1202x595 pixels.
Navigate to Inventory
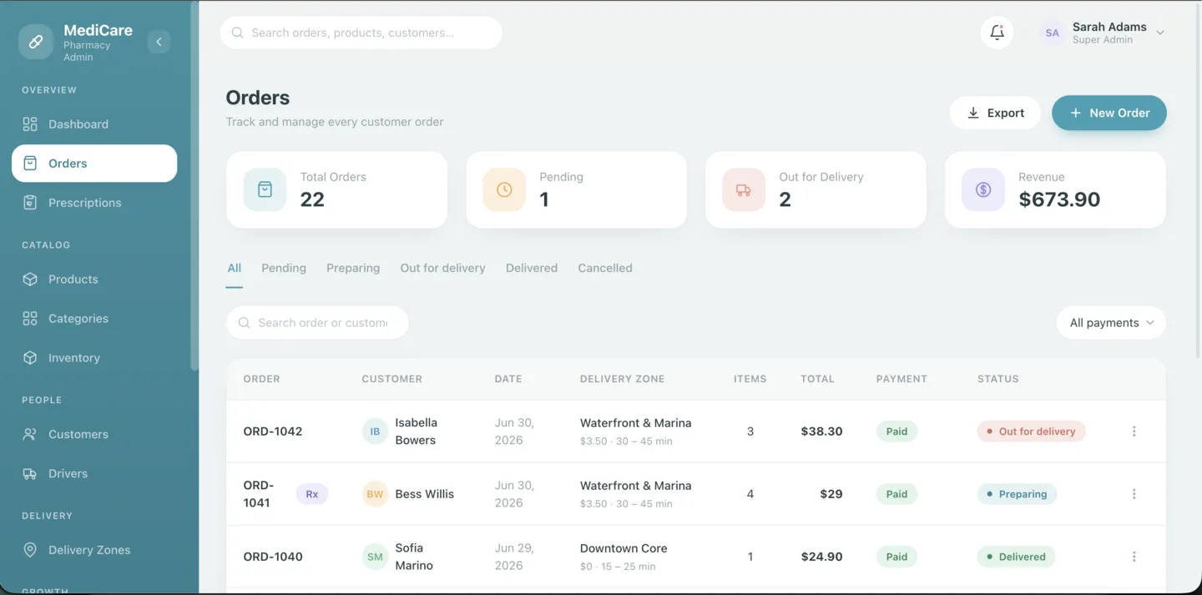tap(94, 358)
